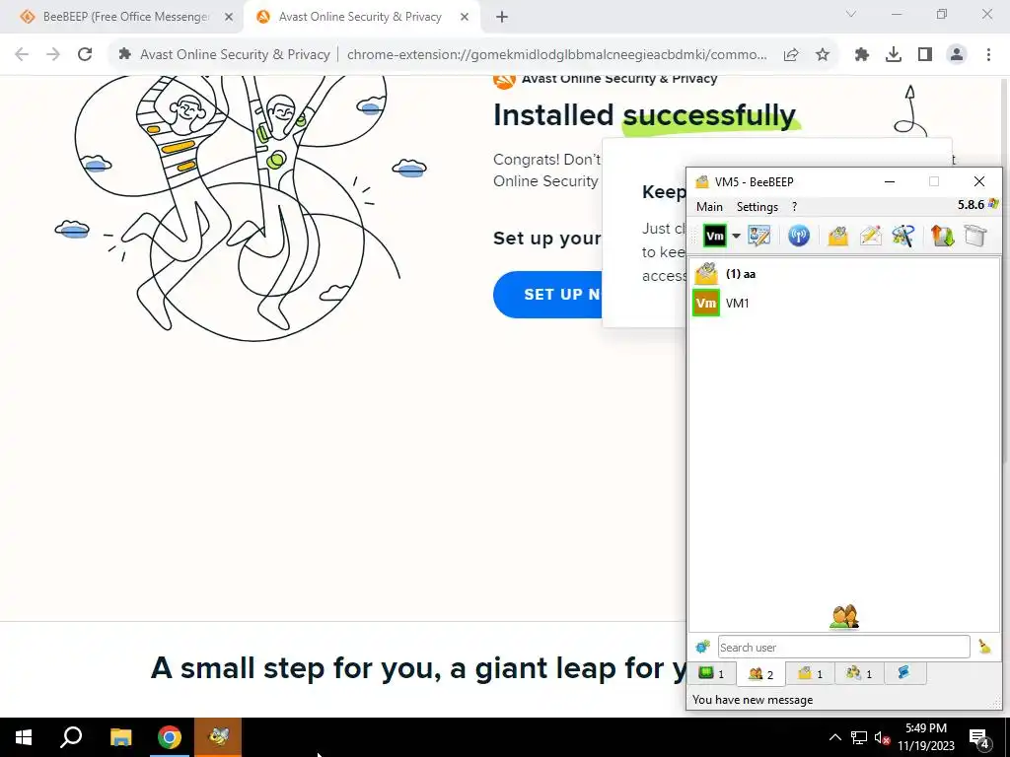1010x757 pixels.
Task: Close the BeeBEEP Chrome tab
Action: point(229,18)
